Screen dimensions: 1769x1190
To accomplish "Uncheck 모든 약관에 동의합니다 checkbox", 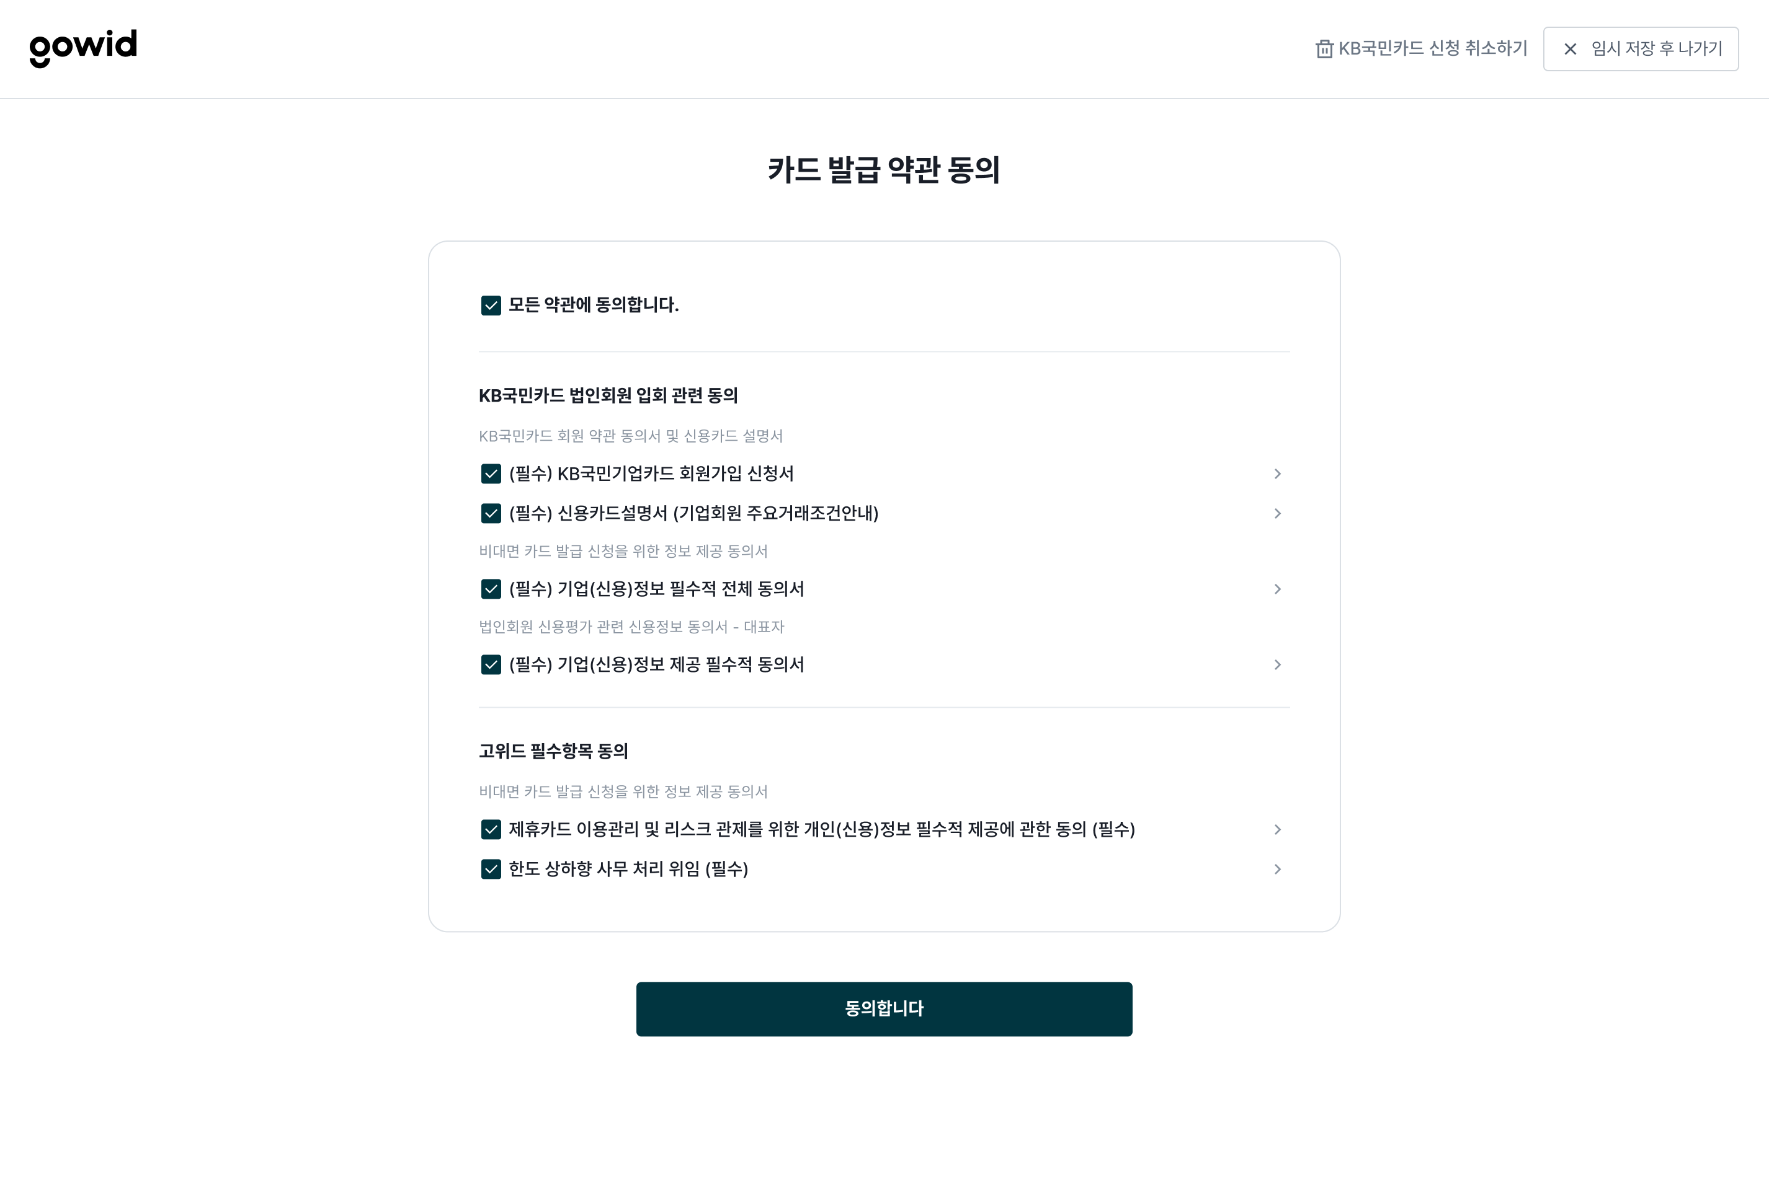I will coord(491,305).
